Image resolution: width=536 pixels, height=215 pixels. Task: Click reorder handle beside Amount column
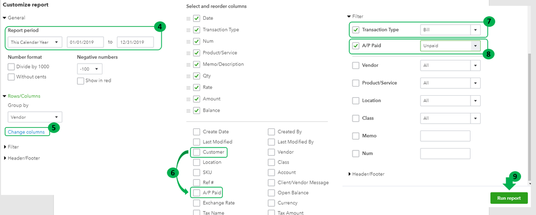coord(188,99)
